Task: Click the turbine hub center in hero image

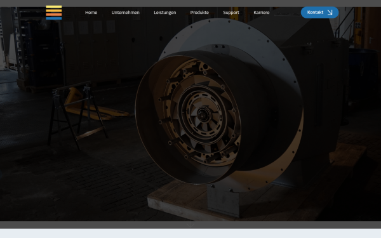Action: tap(203, 115)
